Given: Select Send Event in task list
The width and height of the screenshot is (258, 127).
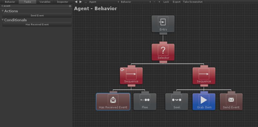Looking at the screenshot, I should point(37,15).
